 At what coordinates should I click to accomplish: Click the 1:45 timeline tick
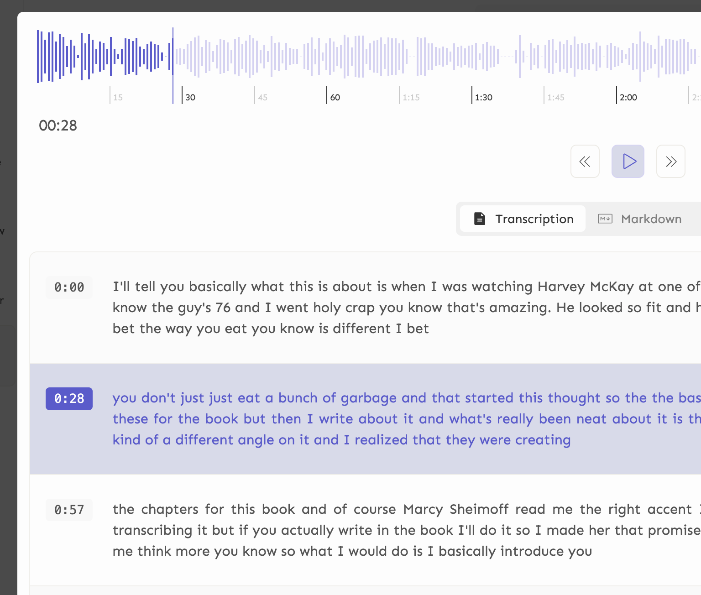coord(555,97)
